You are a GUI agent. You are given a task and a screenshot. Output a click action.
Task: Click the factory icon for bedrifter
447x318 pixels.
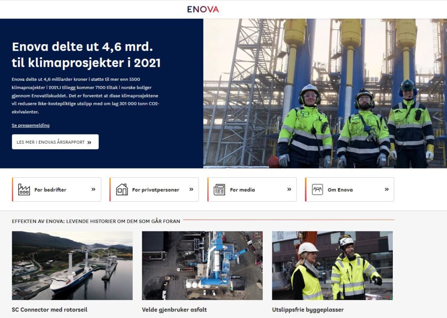(x=24, y=190)
